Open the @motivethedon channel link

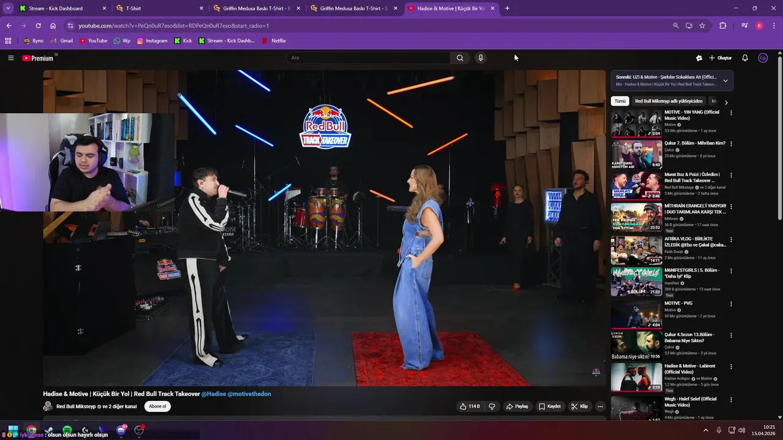[x=249, y=394]
